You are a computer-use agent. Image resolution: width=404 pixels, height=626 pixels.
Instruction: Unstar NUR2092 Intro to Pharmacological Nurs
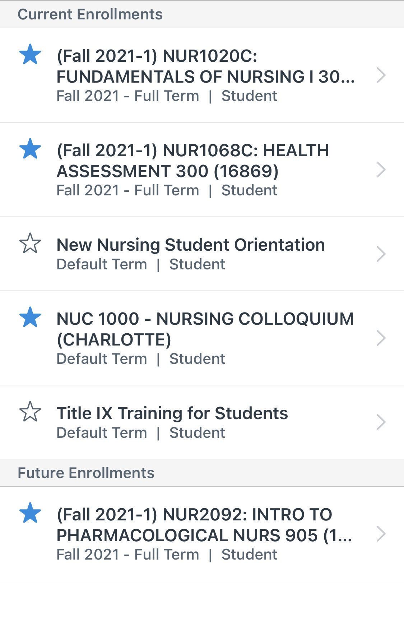30,513
